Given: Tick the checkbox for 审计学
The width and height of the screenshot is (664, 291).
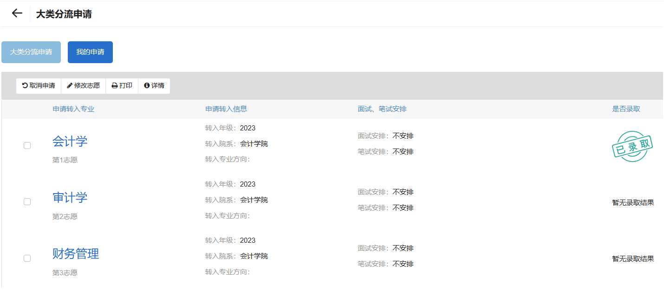Looking at the screenshot, I should pyautogui.click(x=27, y=202).
